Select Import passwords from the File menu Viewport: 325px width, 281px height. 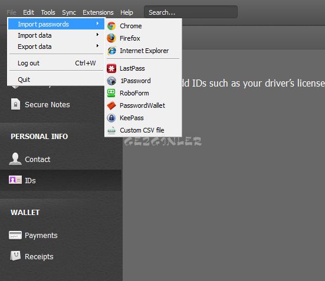pyautogui.click(x=56, y=24)
